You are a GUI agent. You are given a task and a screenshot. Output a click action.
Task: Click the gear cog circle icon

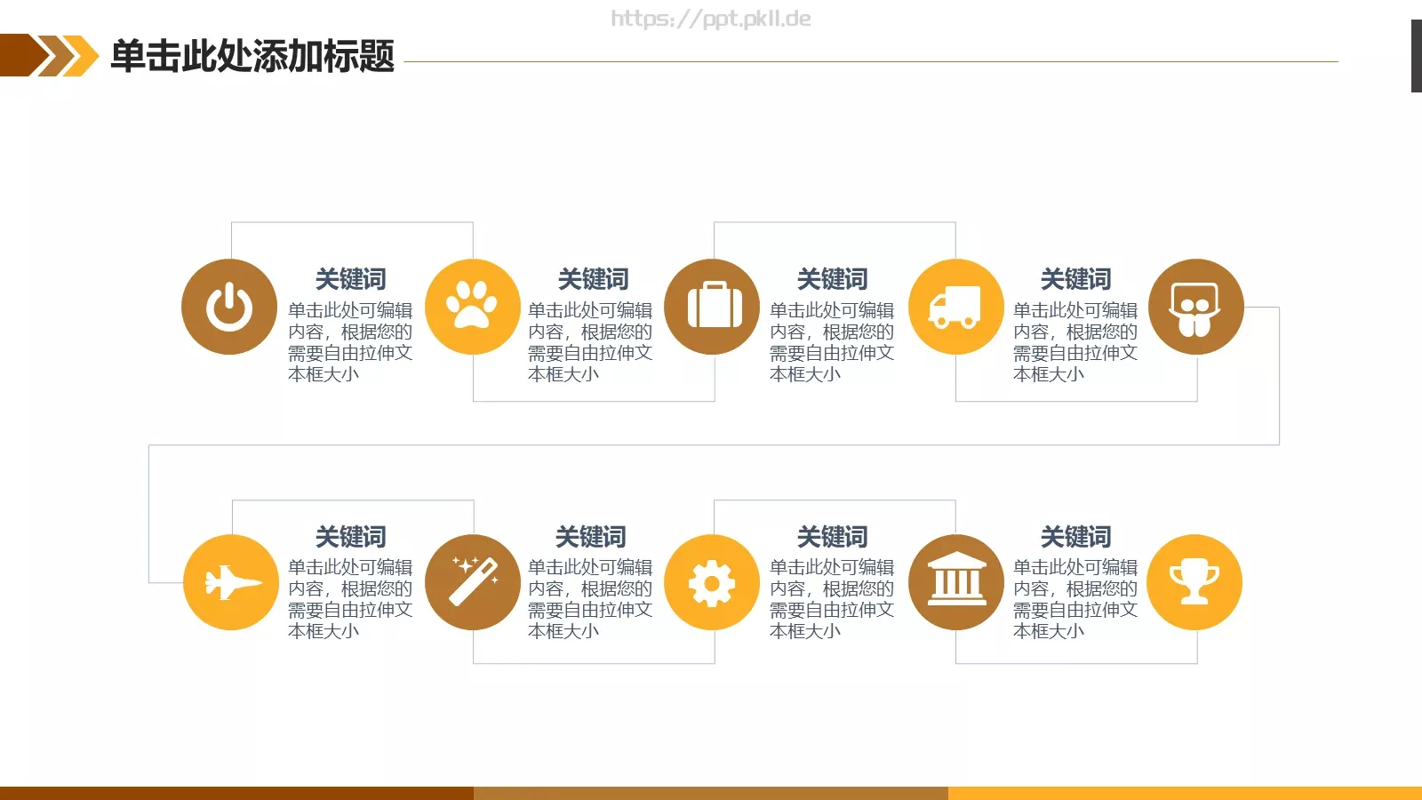tap(712, 582)
